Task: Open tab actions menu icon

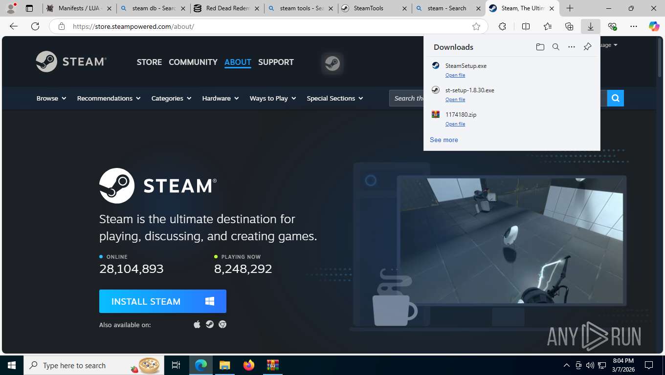Action: (x=29, y=8)
